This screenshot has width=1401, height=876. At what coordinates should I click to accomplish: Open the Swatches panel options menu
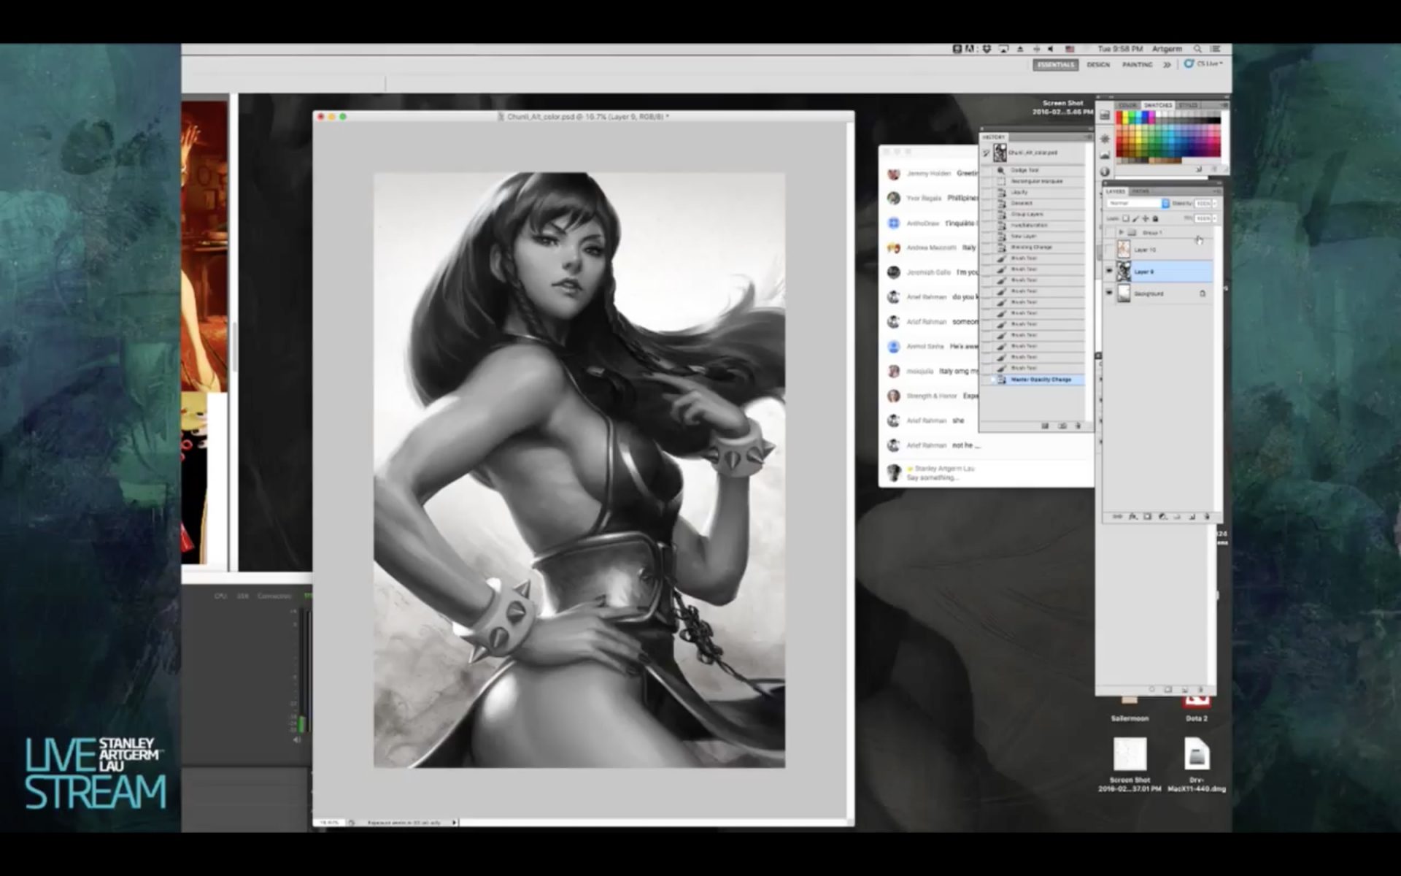tap(1224, 105)
